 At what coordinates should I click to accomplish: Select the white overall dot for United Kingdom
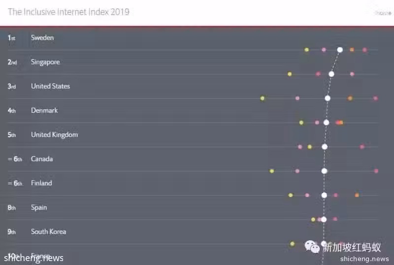tap(325, 147)
